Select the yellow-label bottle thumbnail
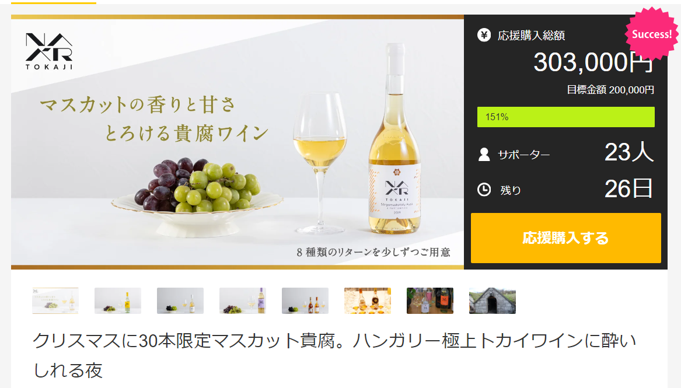This screenshot has height=388, width=681. [118, 300]
